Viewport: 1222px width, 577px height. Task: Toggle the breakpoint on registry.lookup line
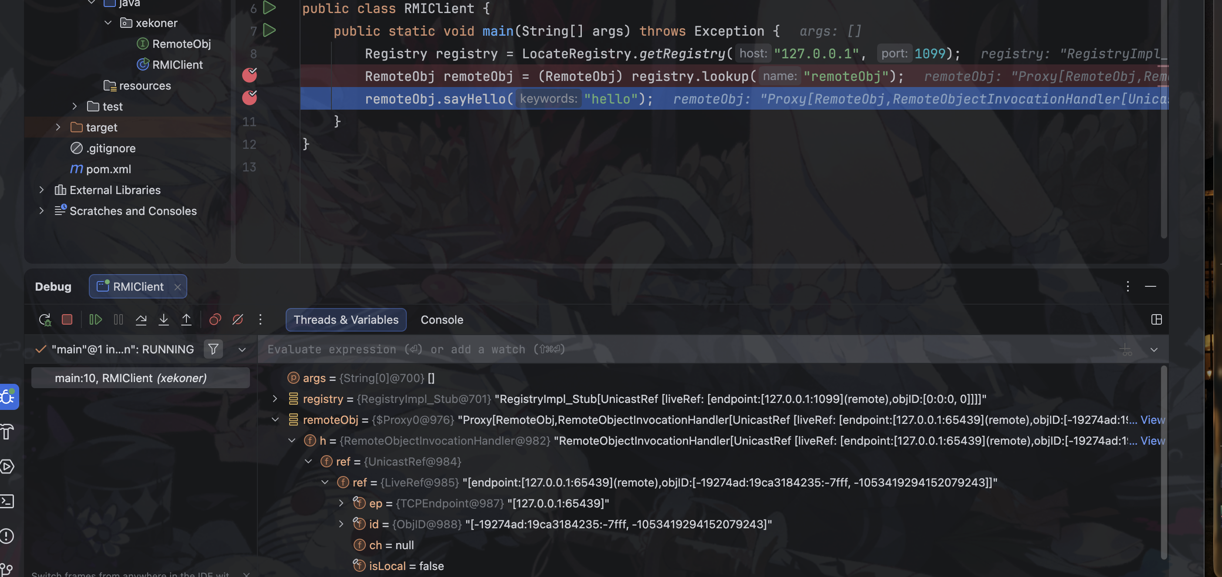click(250, 75)
